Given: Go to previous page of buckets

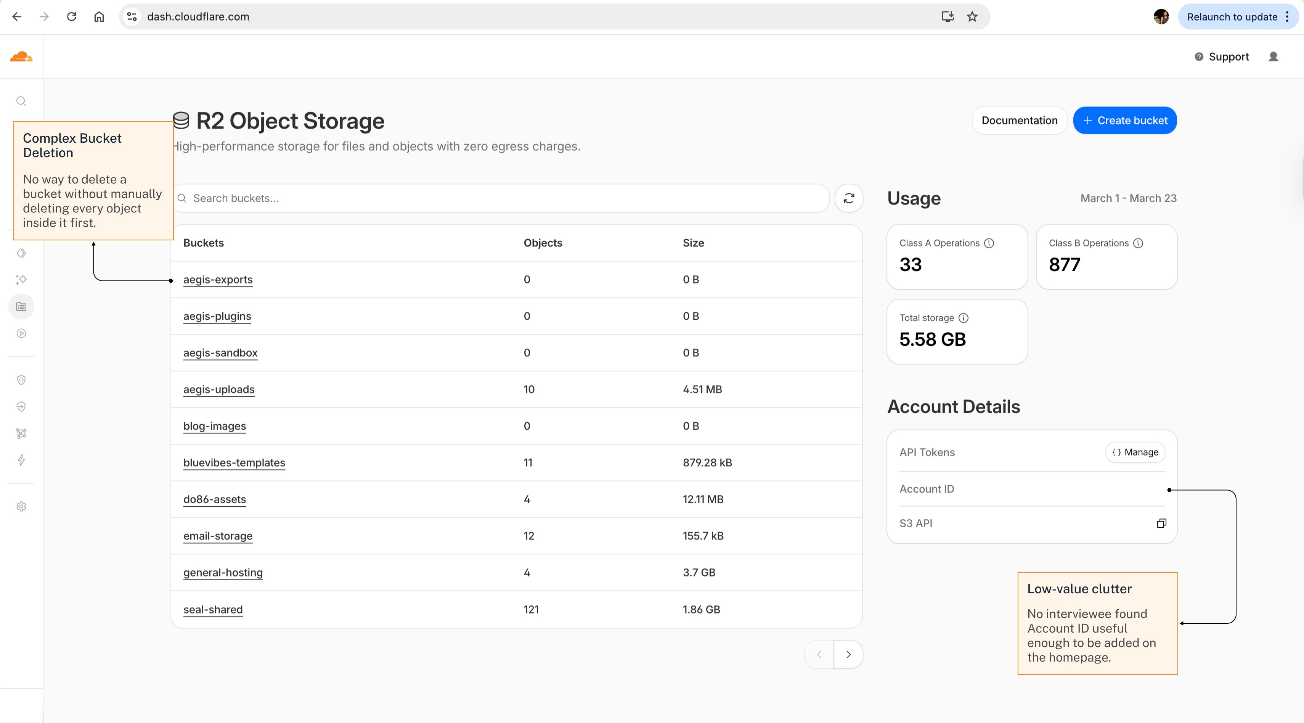Looking at the screenshot, I should coord(819,655).
